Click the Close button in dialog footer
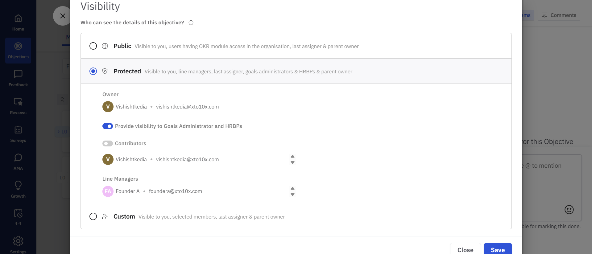 tap(465, 250)
